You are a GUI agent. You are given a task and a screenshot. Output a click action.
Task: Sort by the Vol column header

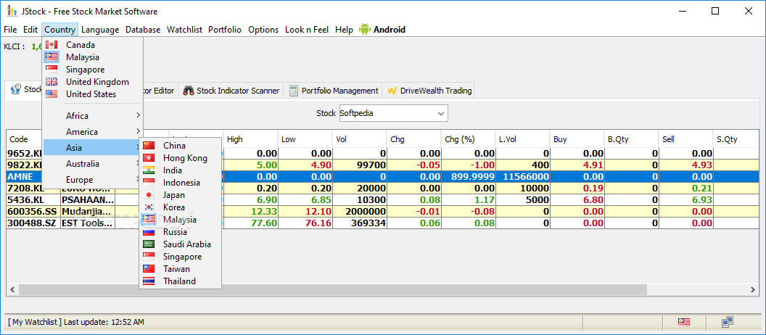point(359,139)
